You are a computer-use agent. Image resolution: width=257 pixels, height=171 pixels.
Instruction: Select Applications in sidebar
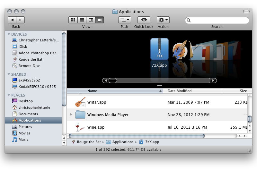tap(33, 120)
